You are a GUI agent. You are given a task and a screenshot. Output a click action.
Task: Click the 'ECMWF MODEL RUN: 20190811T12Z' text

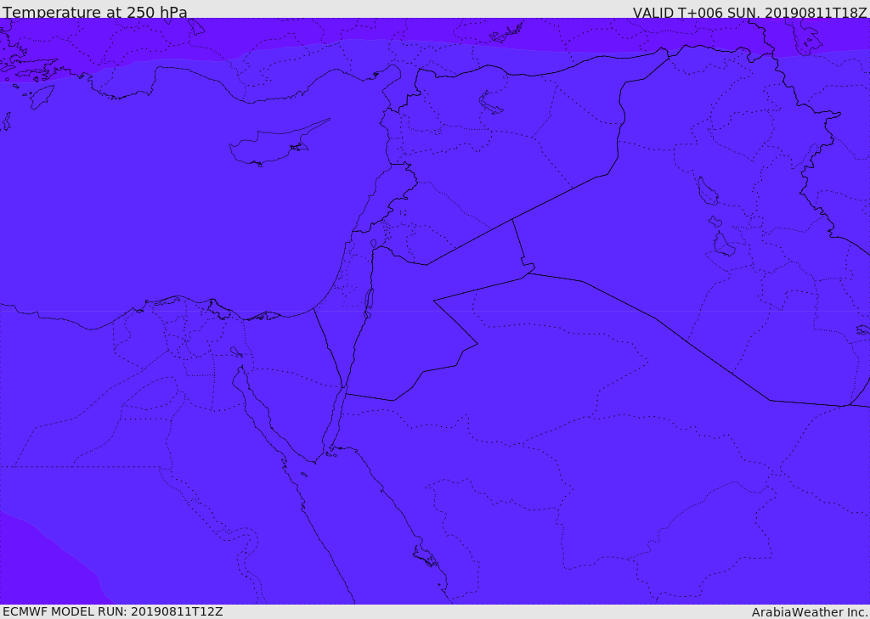(113, 612)
